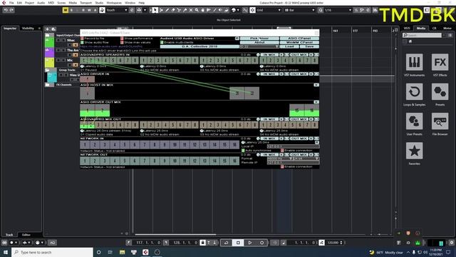This screenshot has height=257, width=456.
Task: Open the Bar grid type dropdown
Action: [299, 10]
